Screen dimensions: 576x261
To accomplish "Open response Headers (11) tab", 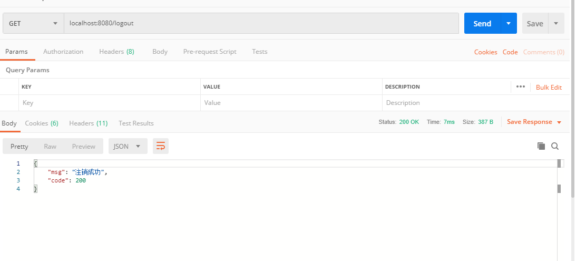I will (x=88, y=123).
